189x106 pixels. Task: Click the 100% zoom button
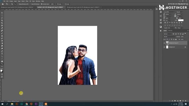point(52,4)
